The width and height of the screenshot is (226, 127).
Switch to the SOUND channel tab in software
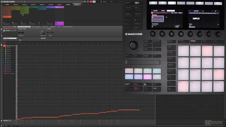click(14, 27)
